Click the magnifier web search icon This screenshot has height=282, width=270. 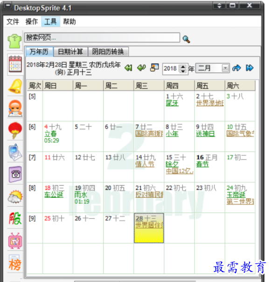pyautogui.click(x=186, y=39)
